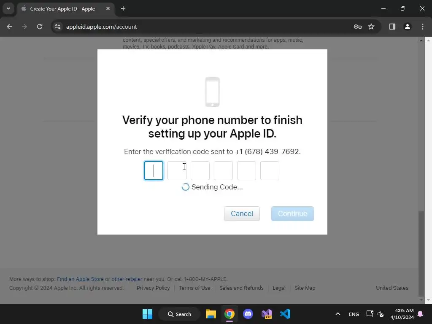Click the scrollbar up arrow
432x324 pixels.
(x=421, y=40)
